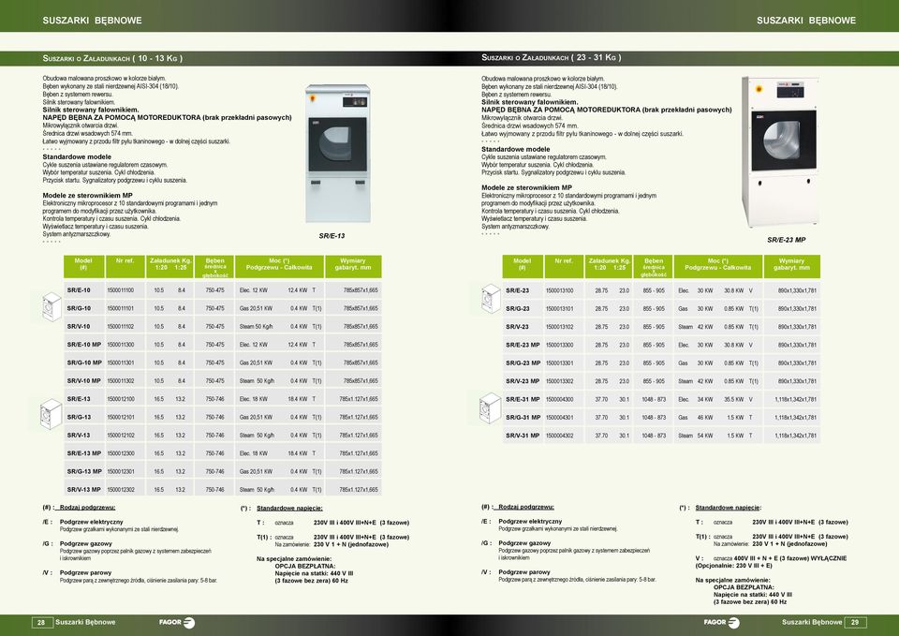Click 'Suszarki Bębnowe' footer label next to page 29

pos(812,622)
